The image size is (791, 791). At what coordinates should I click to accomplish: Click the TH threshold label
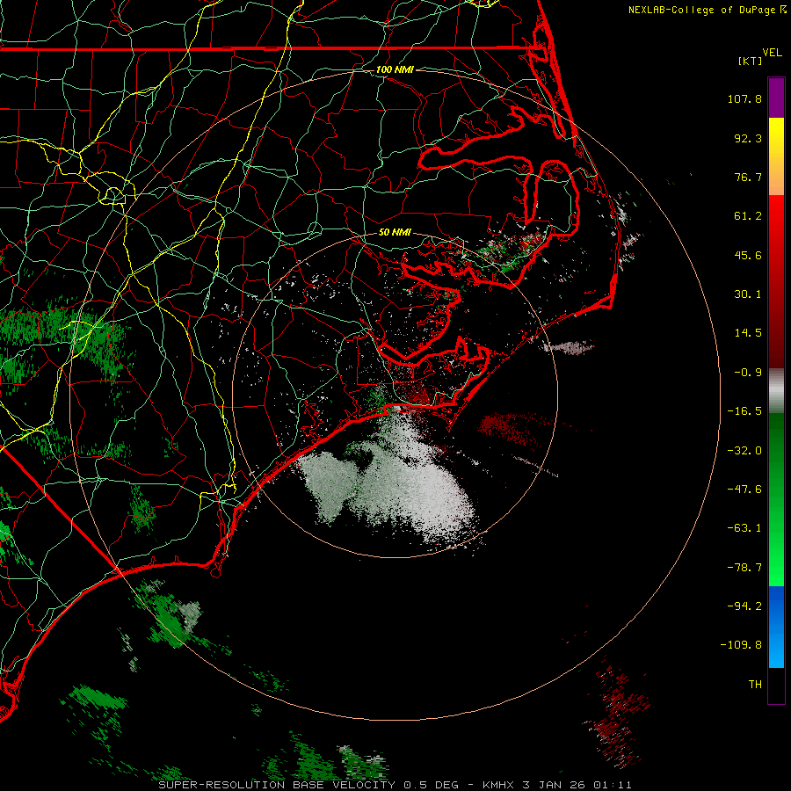click(755, 684)
